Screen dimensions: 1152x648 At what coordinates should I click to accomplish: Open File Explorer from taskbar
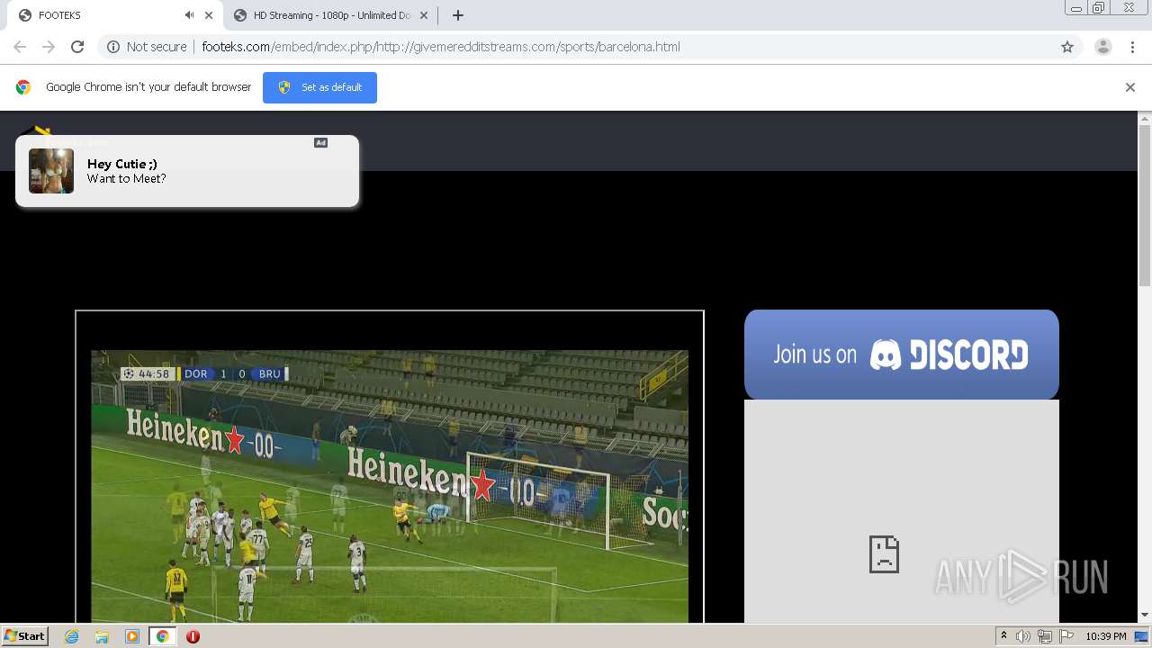pos(102,636)
